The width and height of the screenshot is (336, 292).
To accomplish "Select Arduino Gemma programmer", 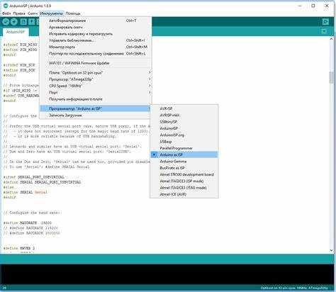I will pos(184,162).
